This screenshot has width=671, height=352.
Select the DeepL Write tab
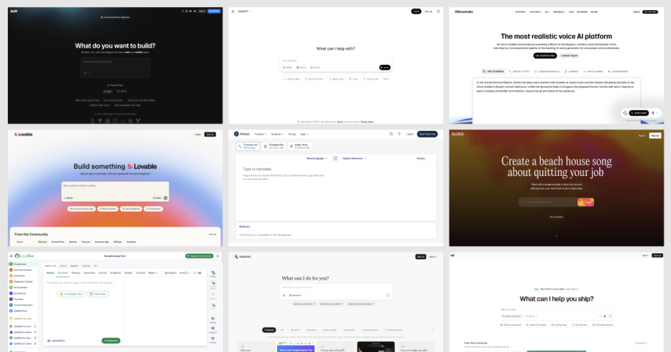pyautogui.click(x=300, y=146)
